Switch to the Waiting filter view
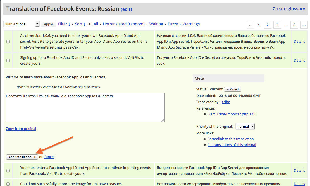 coord(156,24)
